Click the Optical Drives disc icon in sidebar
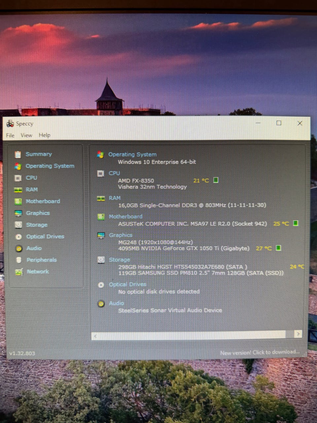The image size is (317, 423). pyautogui.click(x=19, y=237)
